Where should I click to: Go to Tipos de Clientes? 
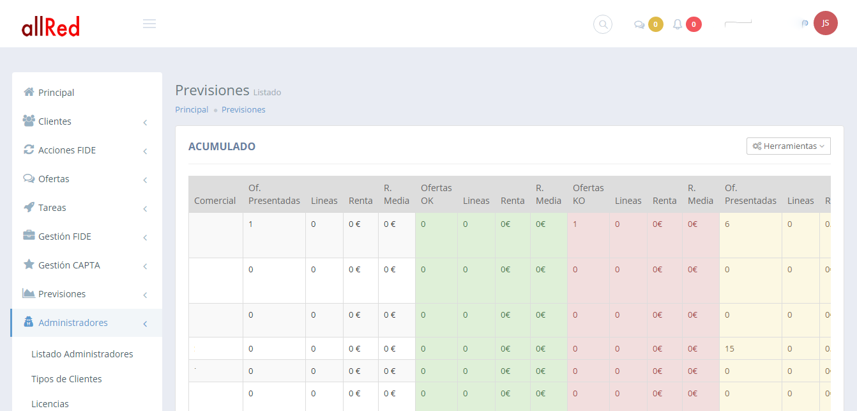(x=66, y=379)
